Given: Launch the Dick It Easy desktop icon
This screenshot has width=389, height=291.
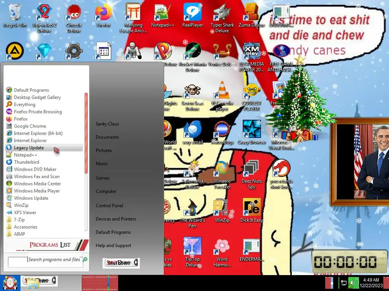Looking at the screenshot, I should point(251,211).
